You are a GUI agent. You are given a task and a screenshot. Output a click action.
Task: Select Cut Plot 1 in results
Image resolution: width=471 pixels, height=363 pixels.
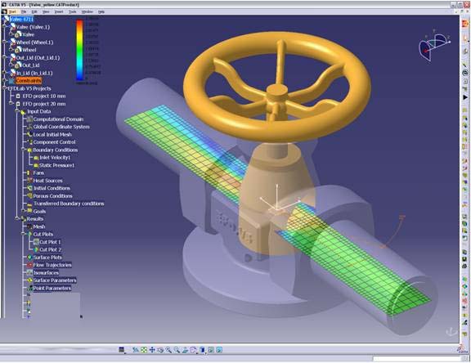[x=50, y=242]
